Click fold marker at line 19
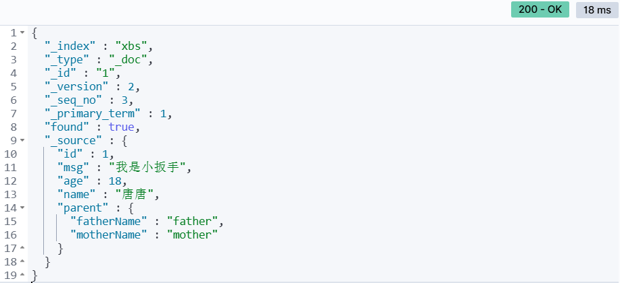 coord(22,275)
